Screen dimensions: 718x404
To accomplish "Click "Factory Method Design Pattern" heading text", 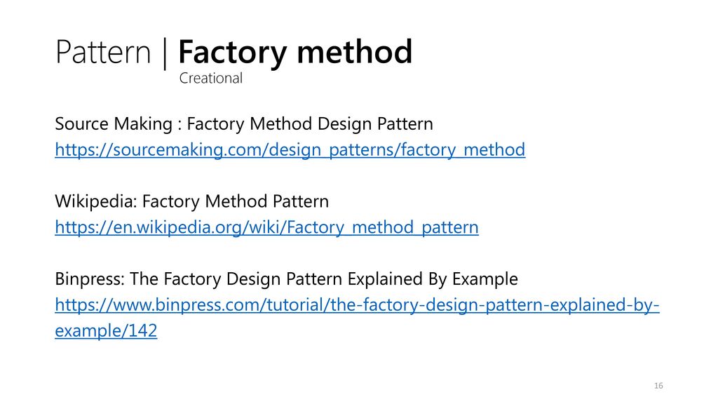I will [310, 123].
